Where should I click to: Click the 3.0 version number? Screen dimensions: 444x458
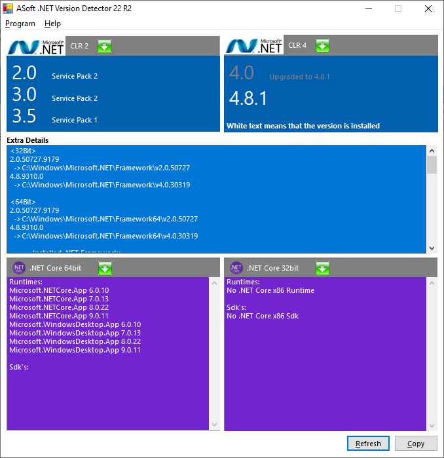click(x=24, y=94)
